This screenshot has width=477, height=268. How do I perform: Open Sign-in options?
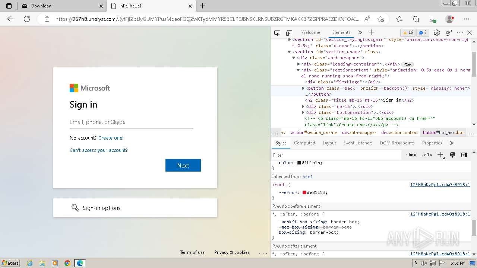click(135, 208)
